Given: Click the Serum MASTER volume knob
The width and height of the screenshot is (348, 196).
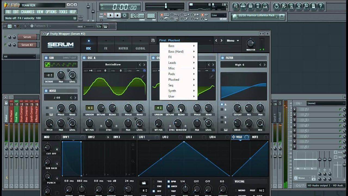Looking at the screenshot, I should [x=250, y=43].
